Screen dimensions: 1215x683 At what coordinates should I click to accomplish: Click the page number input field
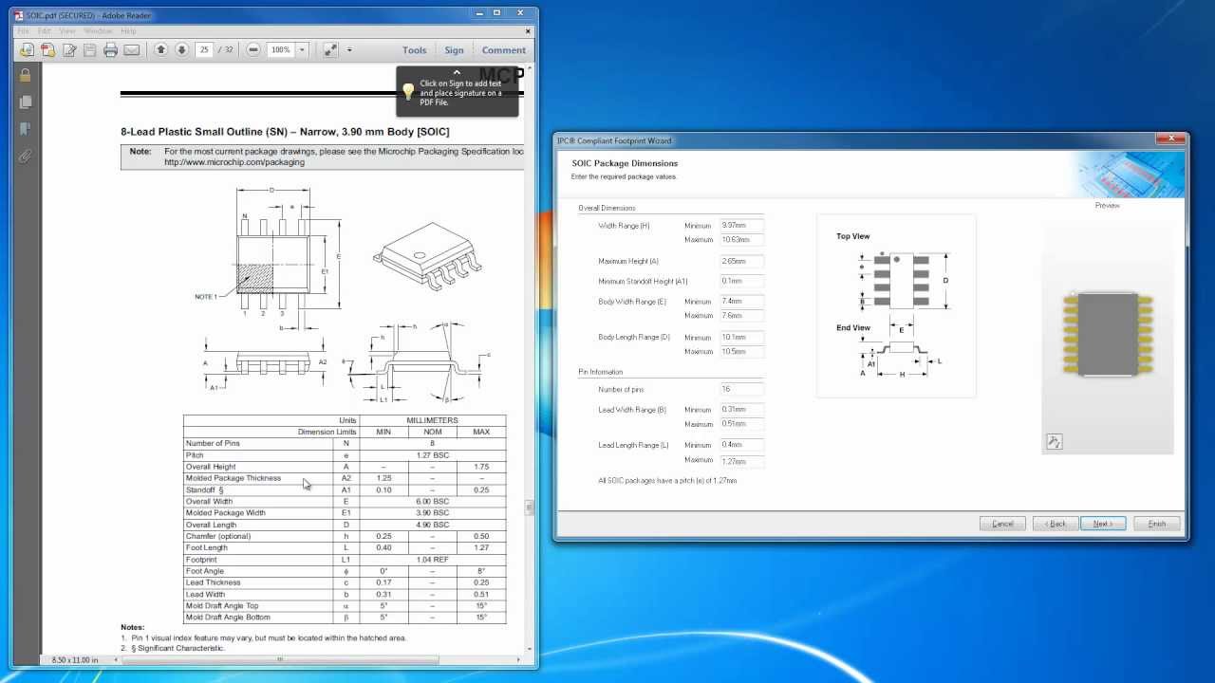(x=204, y=49)
